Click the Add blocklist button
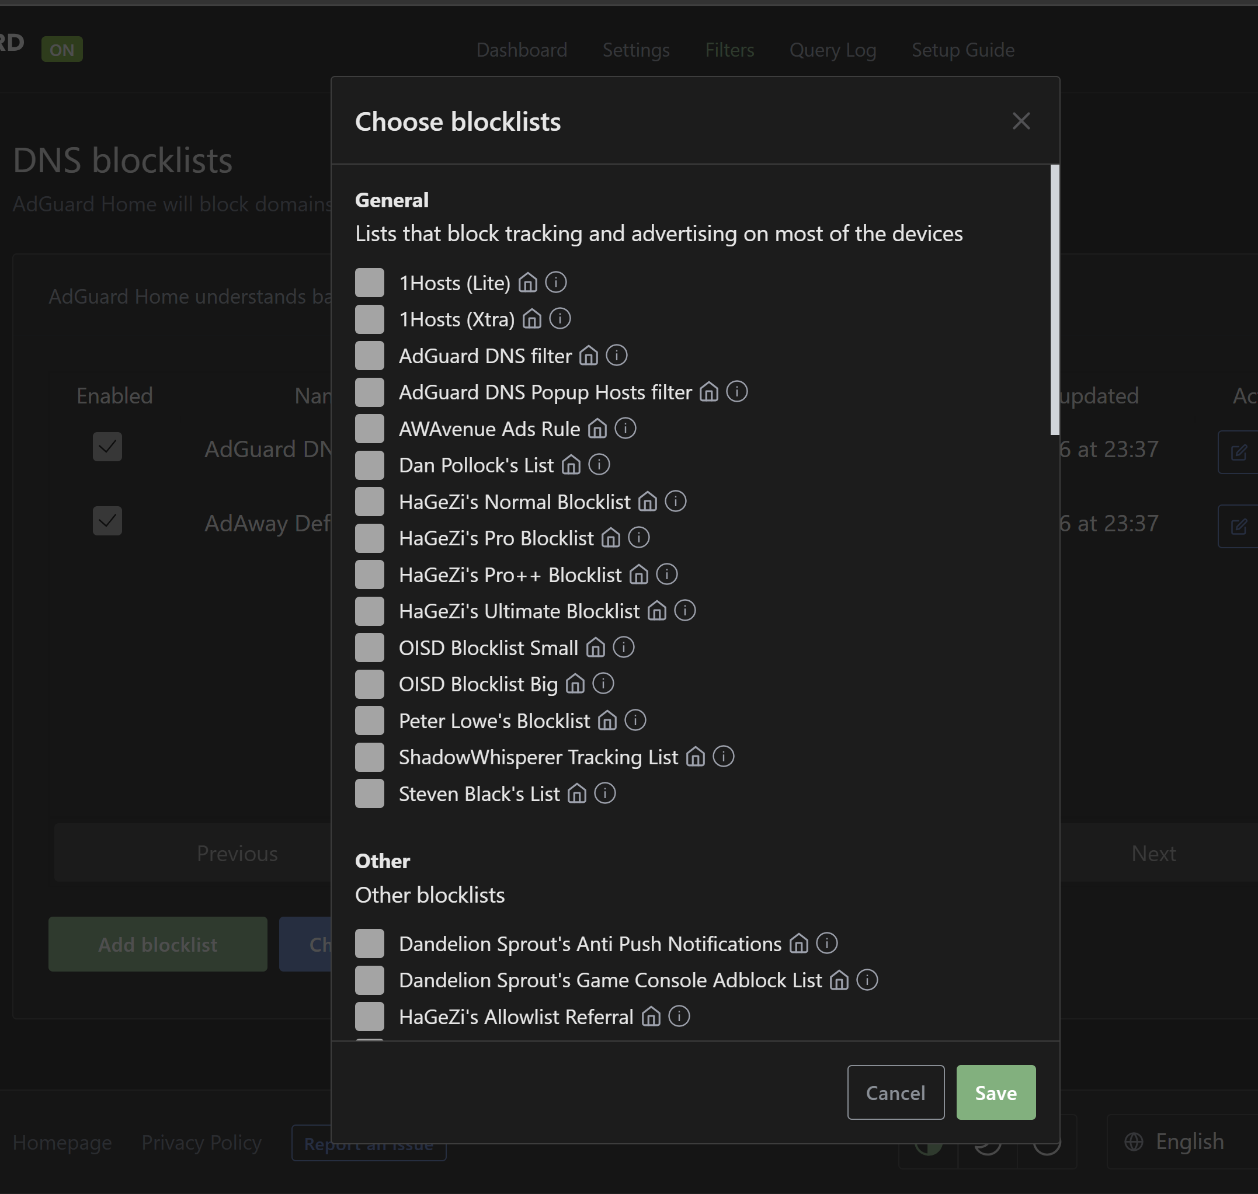The image size is (1258, 1194). coord(158,945)
